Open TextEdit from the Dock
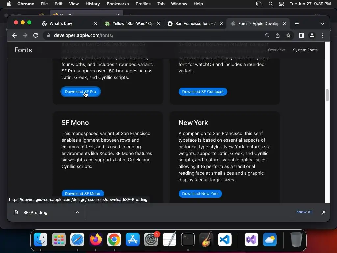This screenshot has width=337, height=253. (169, 239)
